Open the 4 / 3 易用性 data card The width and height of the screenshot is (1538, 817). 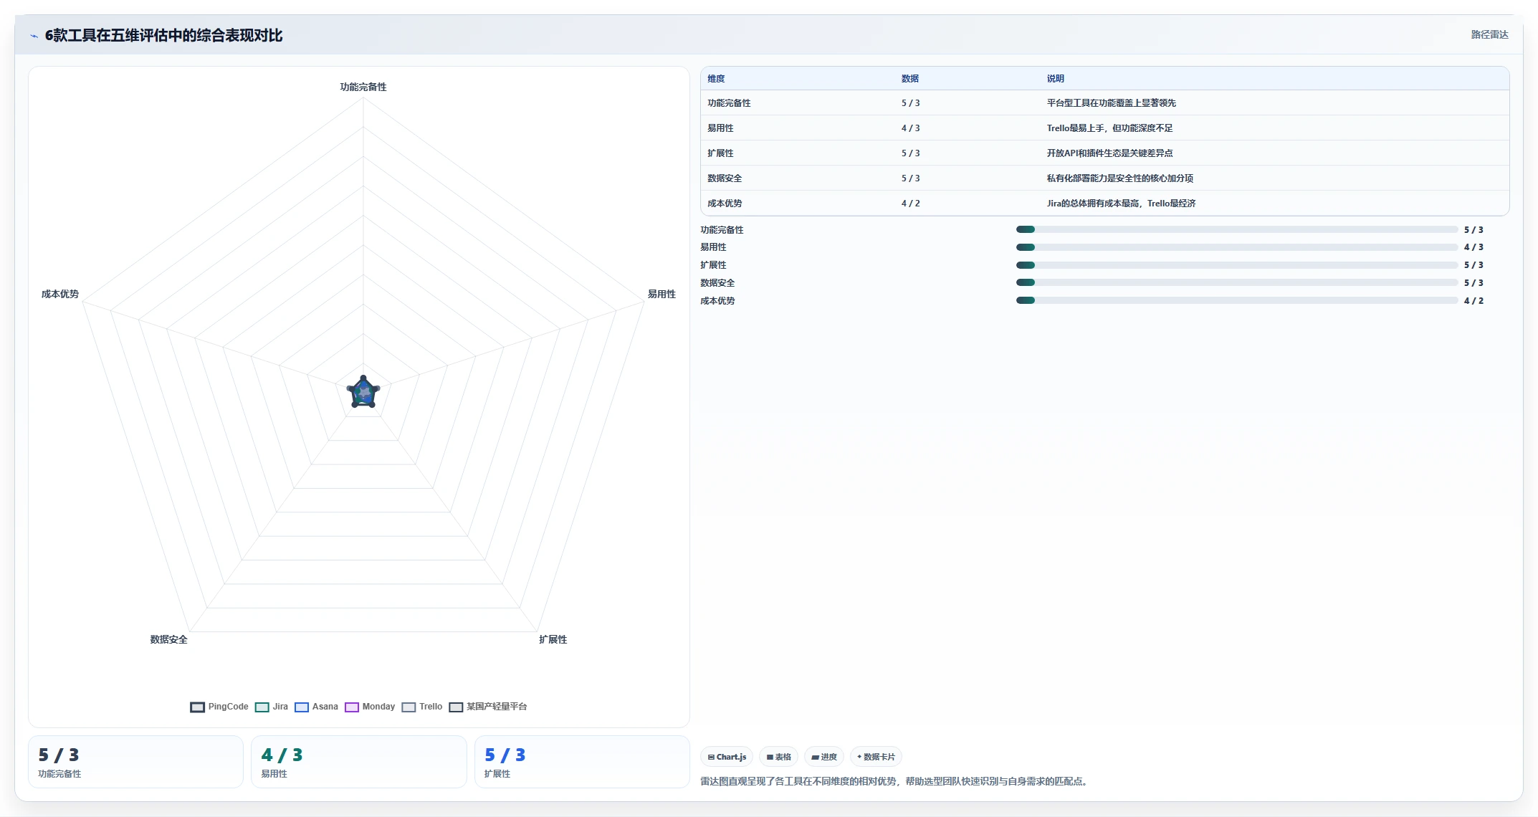[358, 762]
